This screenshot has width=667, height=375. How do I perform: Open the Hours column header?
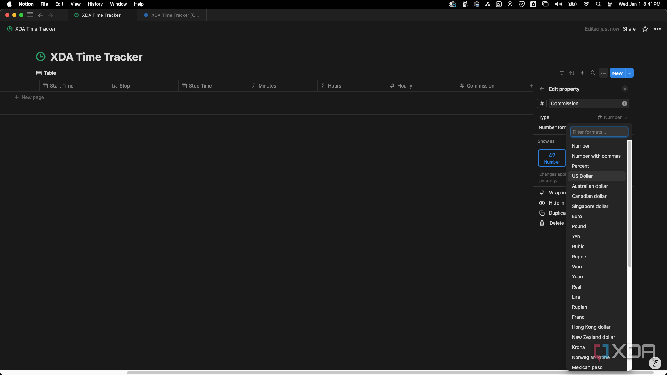coord(352,86)
